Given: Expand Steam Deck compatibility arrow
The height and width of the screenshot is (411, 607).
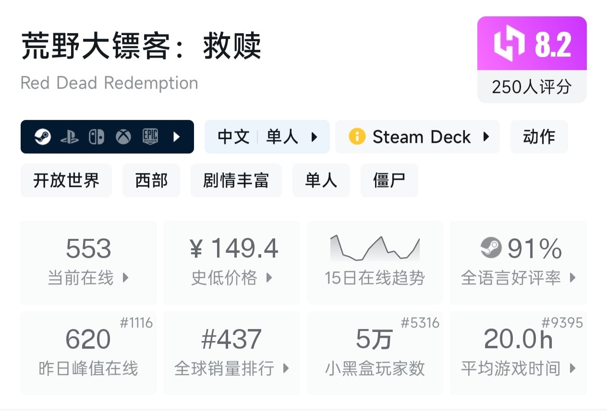Looking at the screenshot, I should coord(486,137).
